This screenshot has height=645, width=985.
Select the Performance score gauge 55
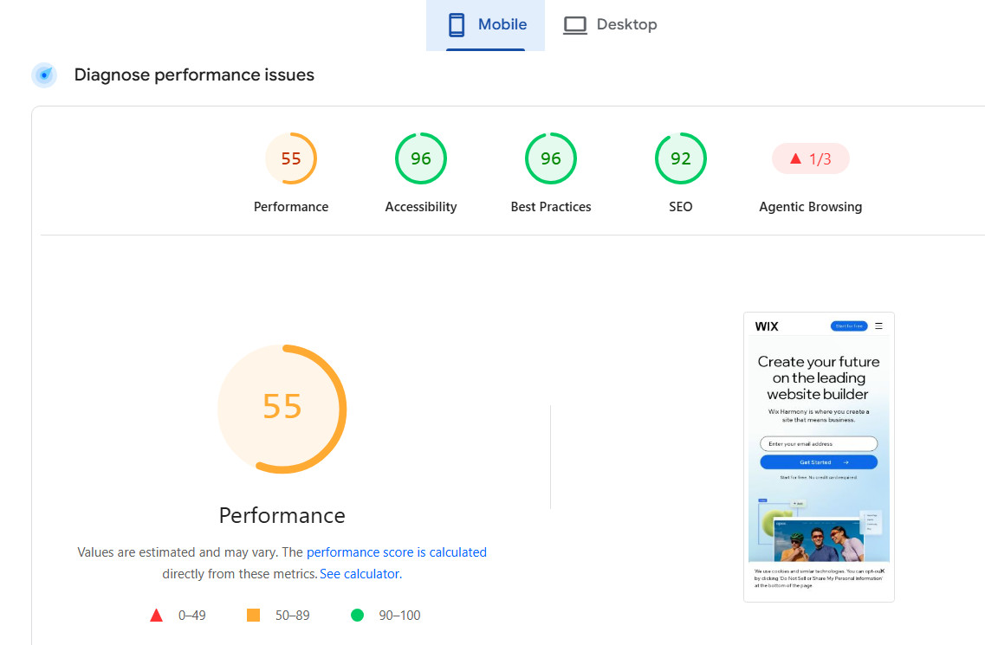[x=291, y=158]
